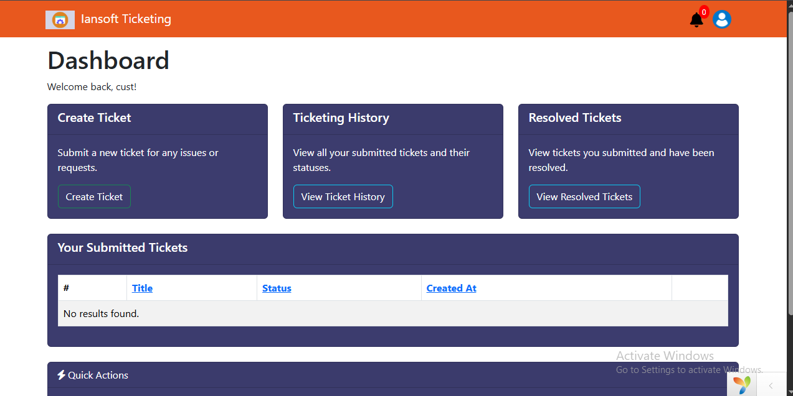Click 'Welcome back, cust!' text
The image size is (793, 396).
pos(92,87)
